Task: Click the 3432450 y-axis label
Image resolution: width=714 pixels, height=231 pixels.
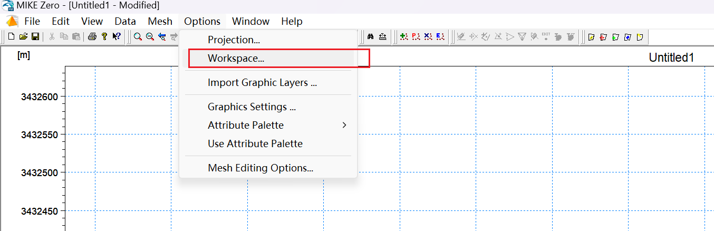Action: click(x=39, y=211)
